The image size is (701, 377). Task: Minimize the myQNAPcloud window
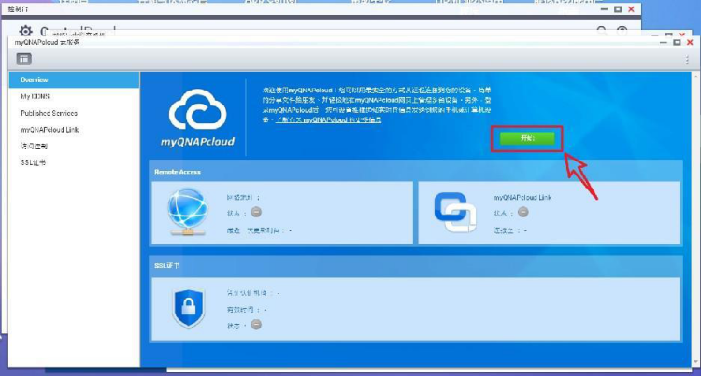point(664,42)
